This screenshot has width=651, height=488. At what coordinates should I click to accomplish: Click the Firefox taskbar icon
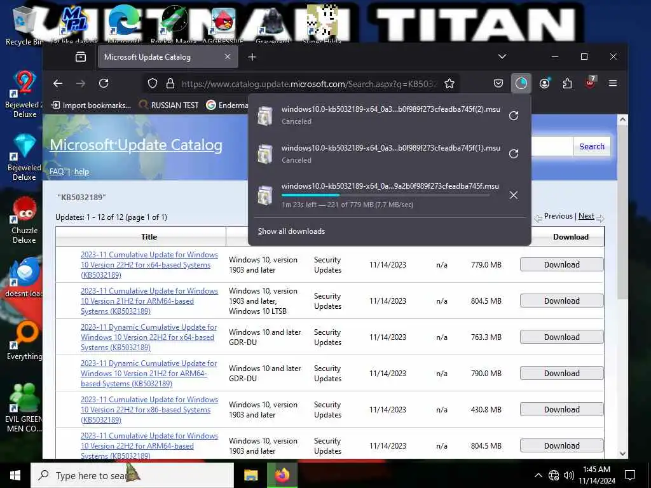click(x=282, y=475)
